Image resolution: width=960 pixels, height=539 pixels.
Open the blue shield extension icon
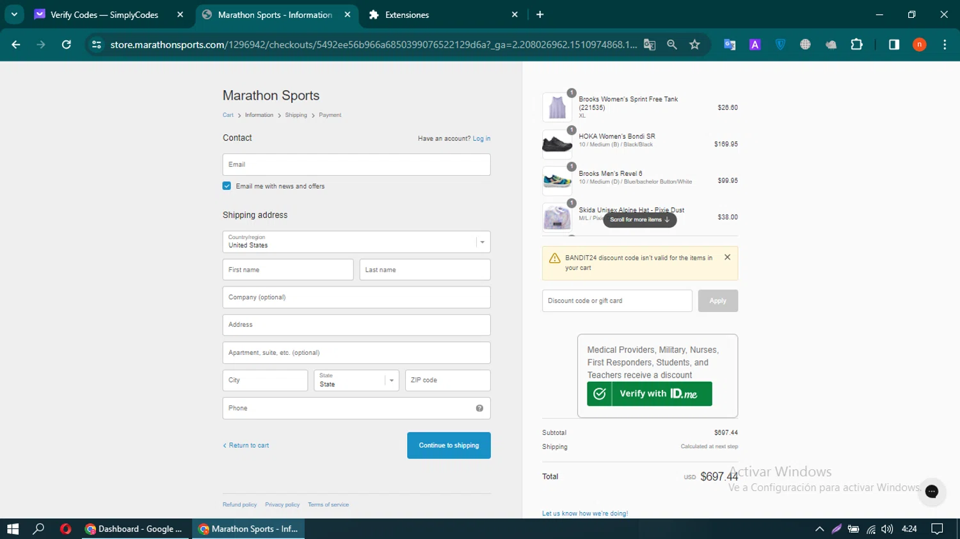(x=780, y=45)
